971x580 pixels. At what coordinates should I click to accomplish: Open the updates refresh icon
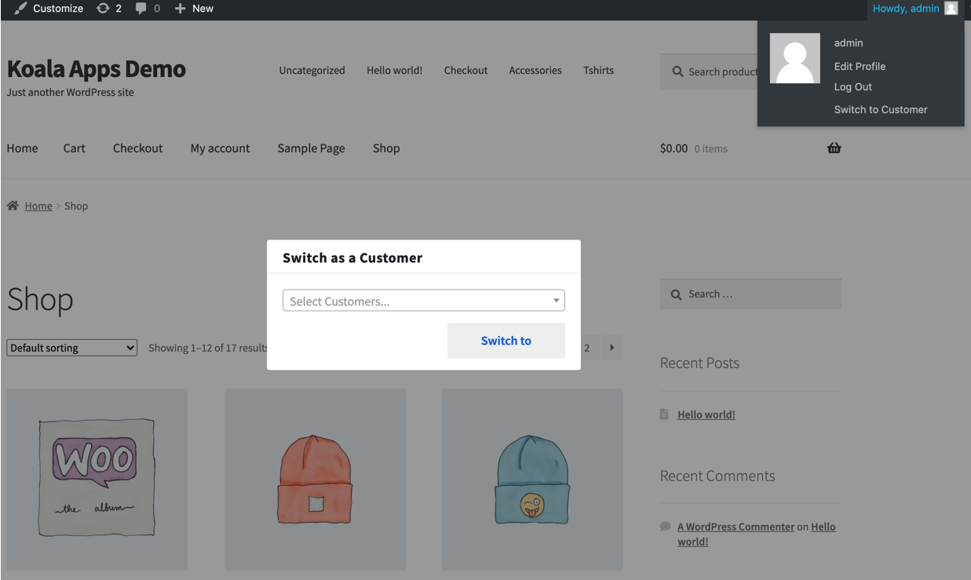coord(103,9)
